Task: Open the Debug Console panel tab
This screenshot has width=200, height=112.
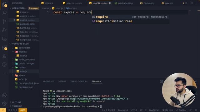Action: (x=79, y=82)
